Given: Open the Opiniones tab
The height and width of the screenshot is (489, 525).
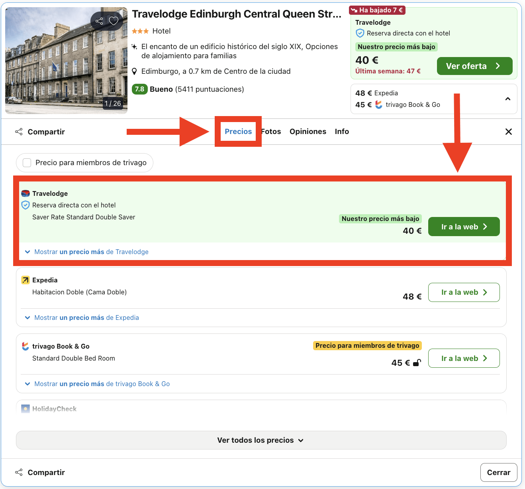Looking at the screenshot, I should [x=308, y=131].
